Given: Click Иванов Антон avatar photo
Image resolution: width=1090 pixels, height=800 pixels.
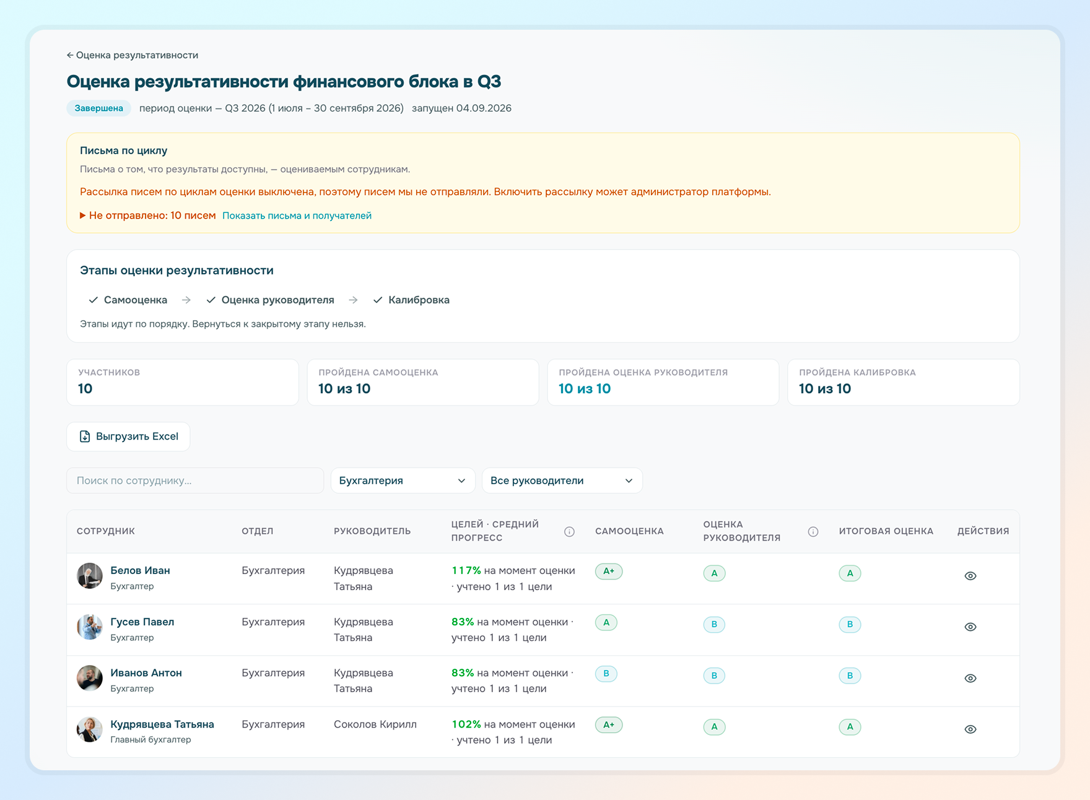Looking at the screenshot, I should tap(90, 678).
